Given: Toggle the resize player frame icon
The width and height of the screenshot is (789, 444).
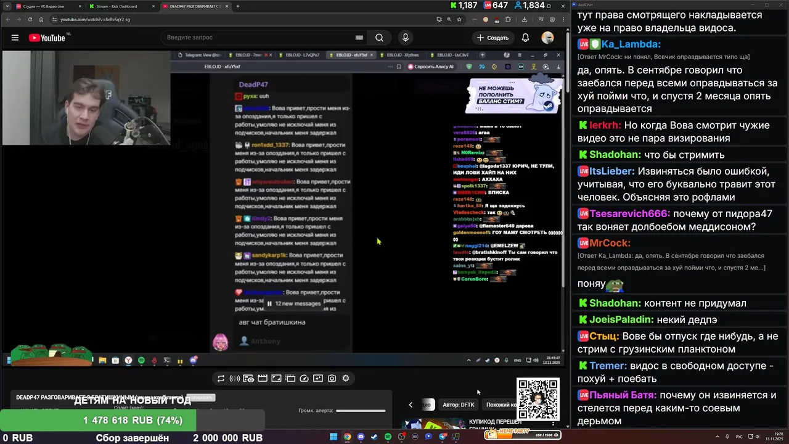Looking at the screenshot, I should (276, 379).
